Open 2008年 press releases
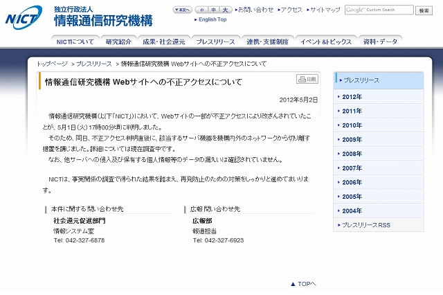 379,154
